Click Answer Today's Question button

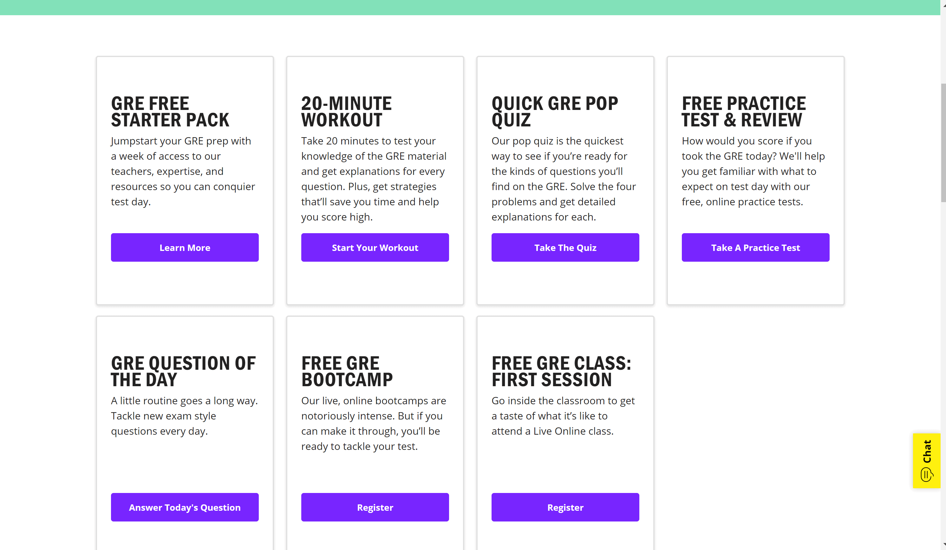point(185,507)
